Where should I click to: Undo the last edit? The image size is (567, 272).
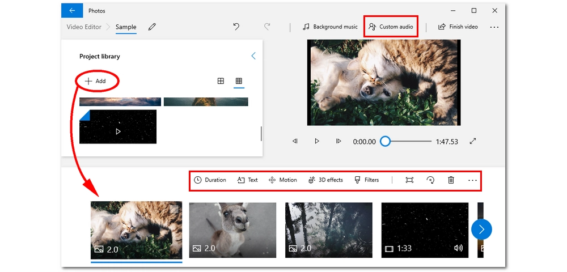(236, 27)
